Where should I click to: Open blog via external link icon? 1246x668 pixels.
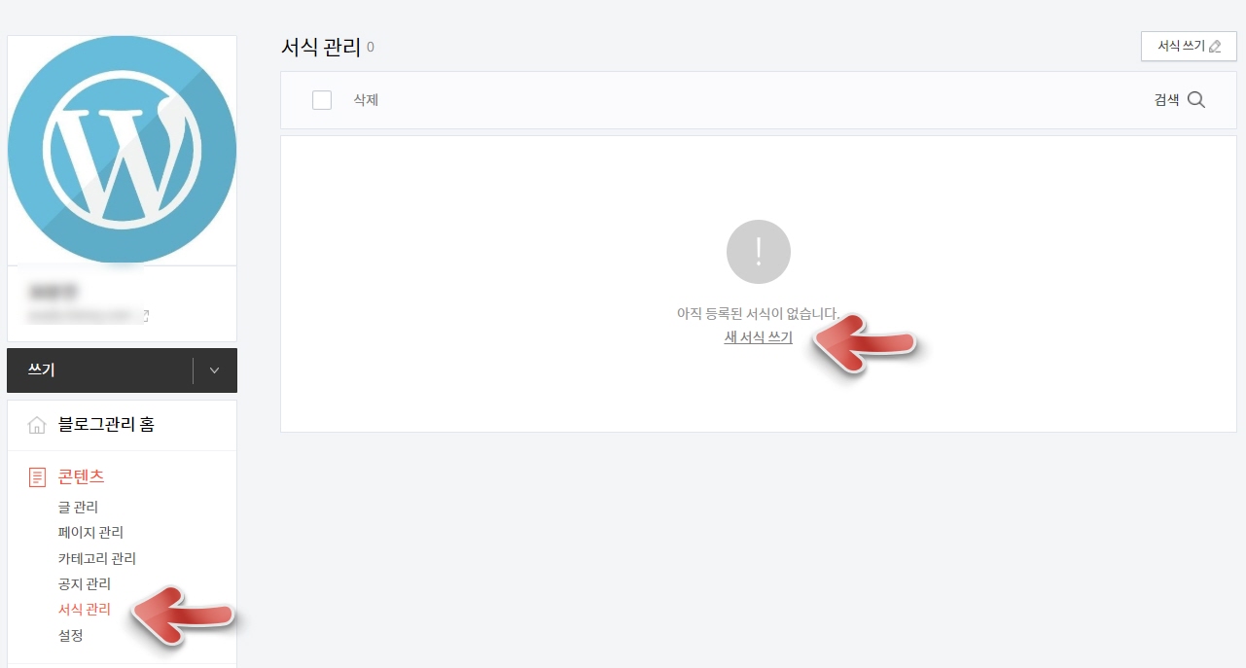pos(145,315)
